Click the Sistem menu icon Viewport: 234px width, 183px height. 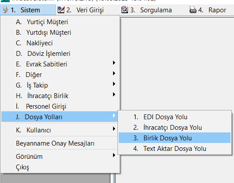[x=5, y=10]
